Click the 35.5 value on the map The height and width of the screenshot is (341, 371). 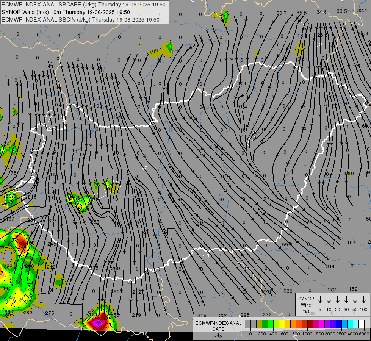click(301, 13)
